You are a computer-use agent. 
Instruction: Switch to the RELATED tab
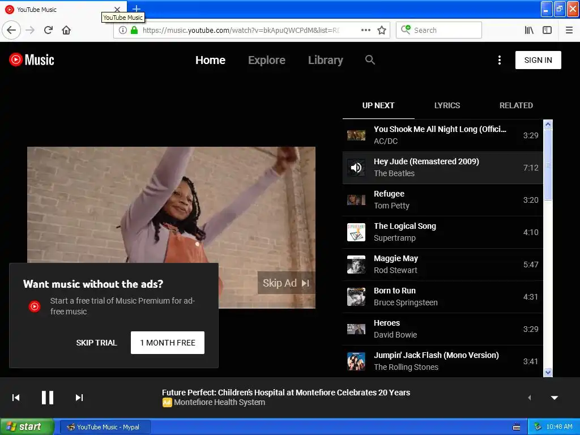click(516, 105)
